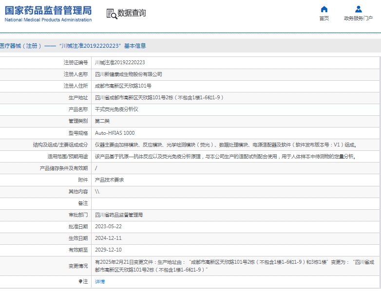Click the 政务服务门户 text label
381x291 pixels.
click(x=359, y=18)
